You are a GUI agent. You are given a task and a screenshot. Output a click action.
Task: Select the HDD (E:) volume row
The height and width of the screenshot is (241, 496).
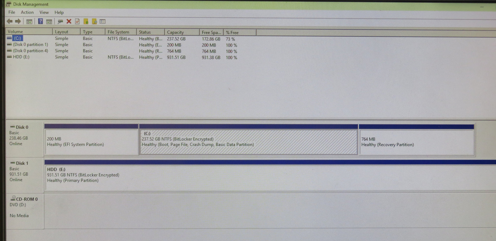coord(21,57)
